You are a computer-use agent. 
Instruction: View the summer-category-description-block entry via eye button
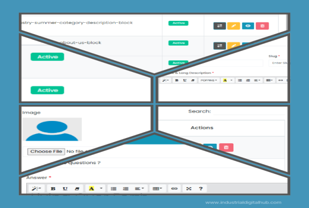point(248,26)
